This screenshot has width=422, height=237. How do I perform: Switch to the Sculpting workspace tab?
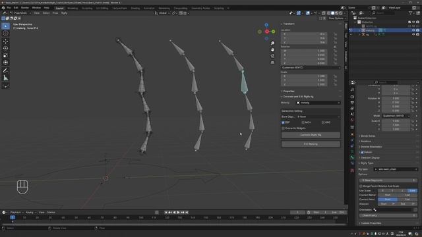pos(87,9)
